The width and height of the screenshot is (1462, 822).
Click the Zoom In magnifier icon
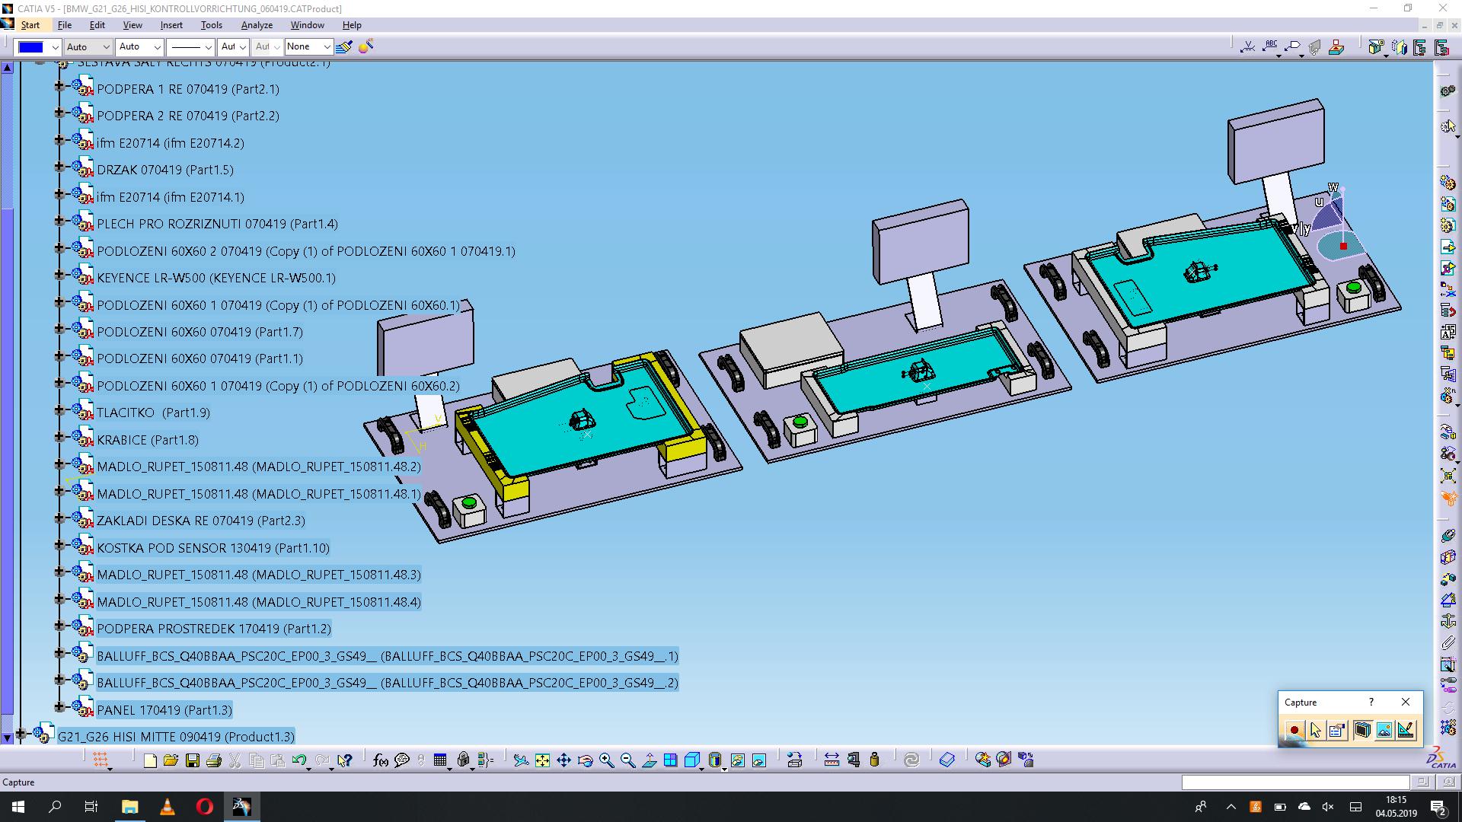pos(606,760)
